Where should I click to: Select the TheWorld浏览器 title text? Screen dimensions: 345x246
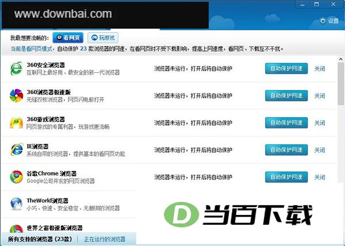(x=47, y=201)
